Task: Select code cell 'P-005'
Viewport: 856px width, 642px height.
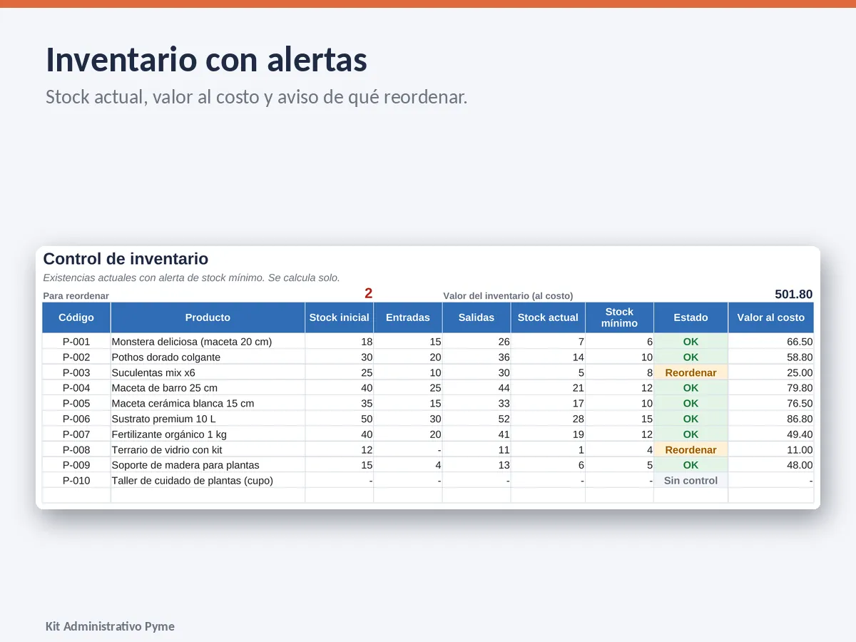Action: (x=76, y=403)
